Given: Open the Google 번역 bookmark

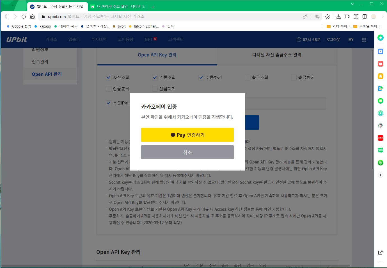Looking at the screenshot, I should (x=19, y=26).
